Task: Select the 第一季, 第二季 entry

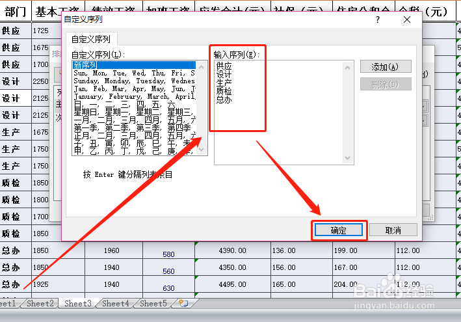Action: point(135,128)
